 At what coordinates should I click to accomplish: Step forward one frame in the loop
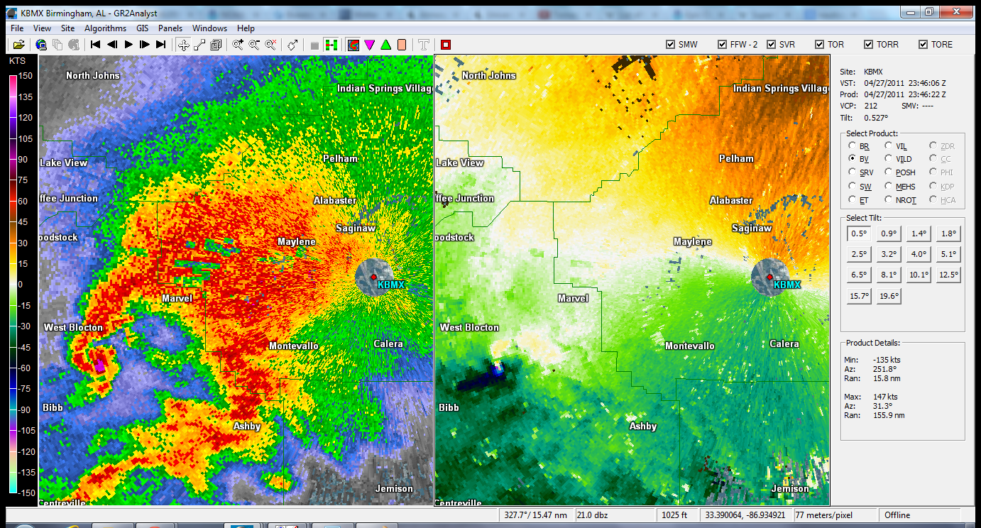coord(145,45)
